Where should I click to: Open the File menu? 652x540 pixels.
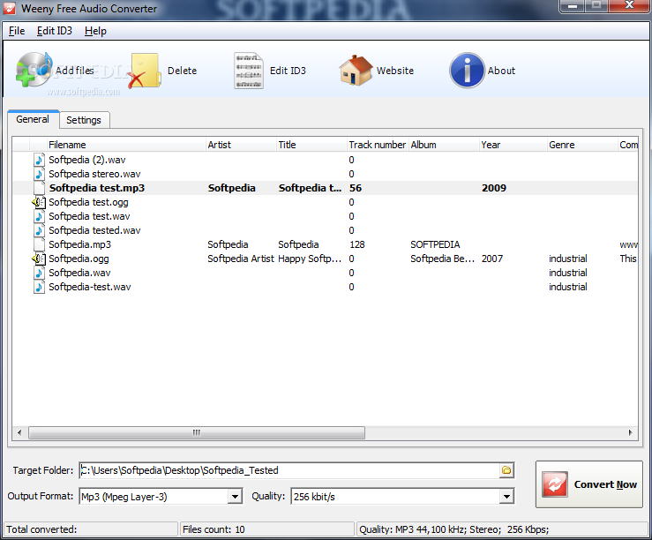point(17,31)
